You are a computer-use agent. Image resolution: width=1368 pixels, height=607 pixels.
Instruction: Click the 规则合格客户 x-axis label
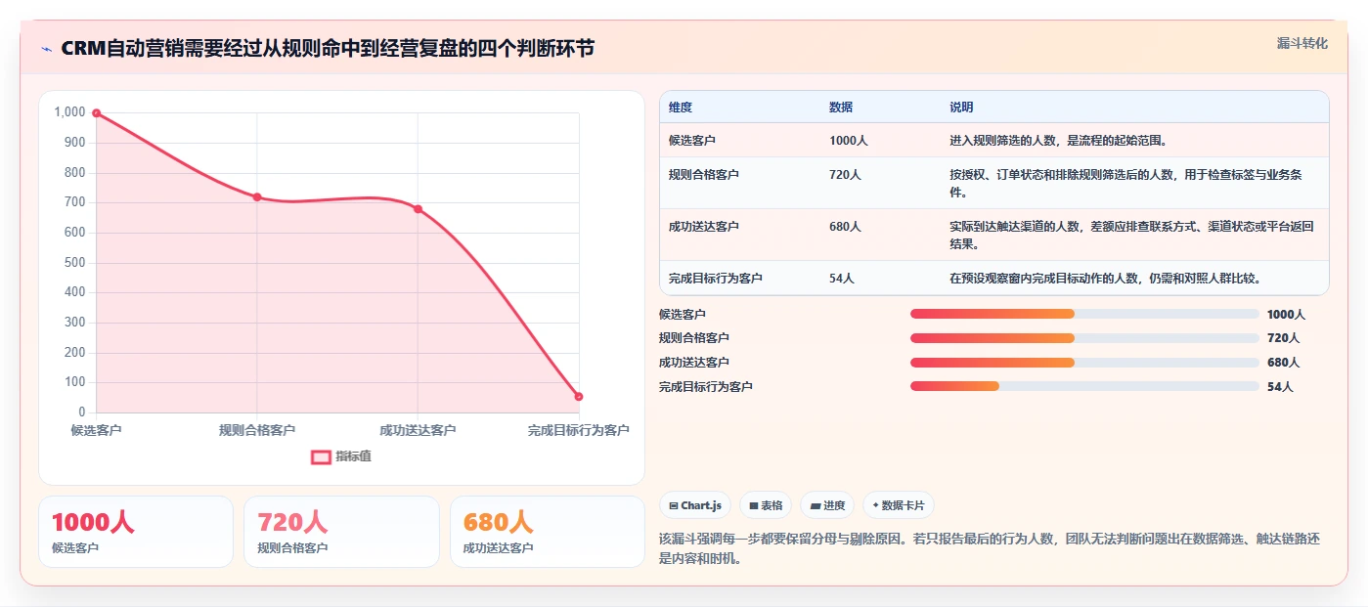click(257, 430)
